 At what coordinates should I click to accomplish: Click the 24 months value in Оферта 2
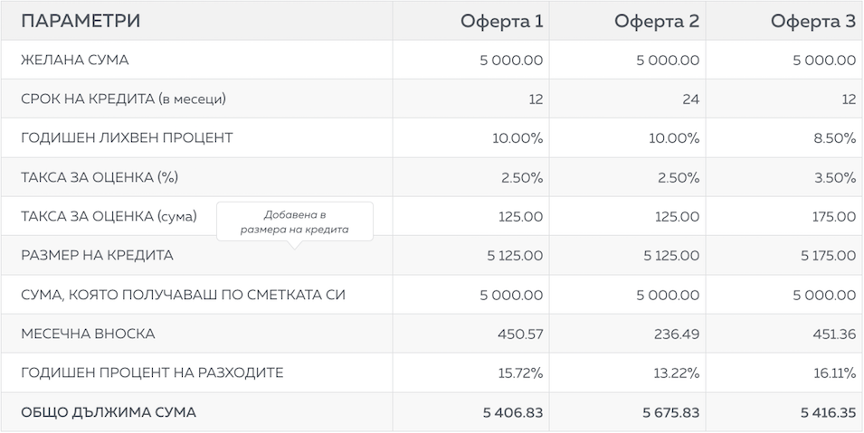pyautogui.click(x=690, y=99)
